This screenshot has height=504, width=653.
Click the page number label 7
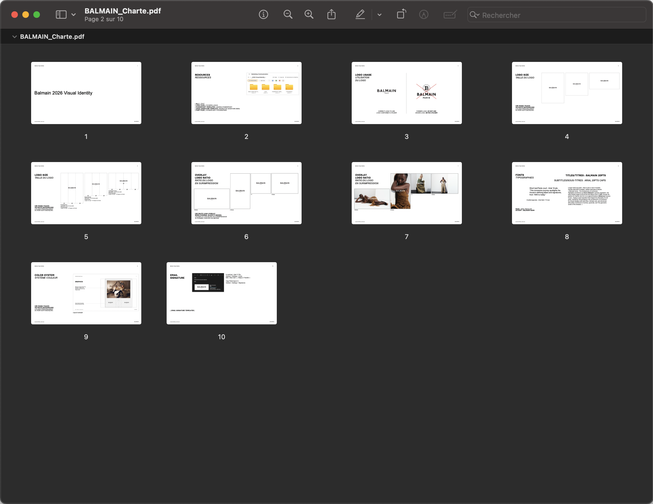point(407,237)
